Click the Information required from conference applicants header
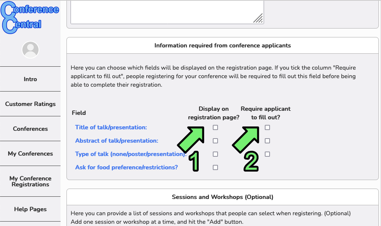The image size is (381, 226). coord(222,45)
